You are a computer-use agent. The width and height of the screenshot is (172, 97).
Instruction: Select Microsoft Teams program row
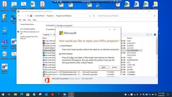tap(49, 65)
